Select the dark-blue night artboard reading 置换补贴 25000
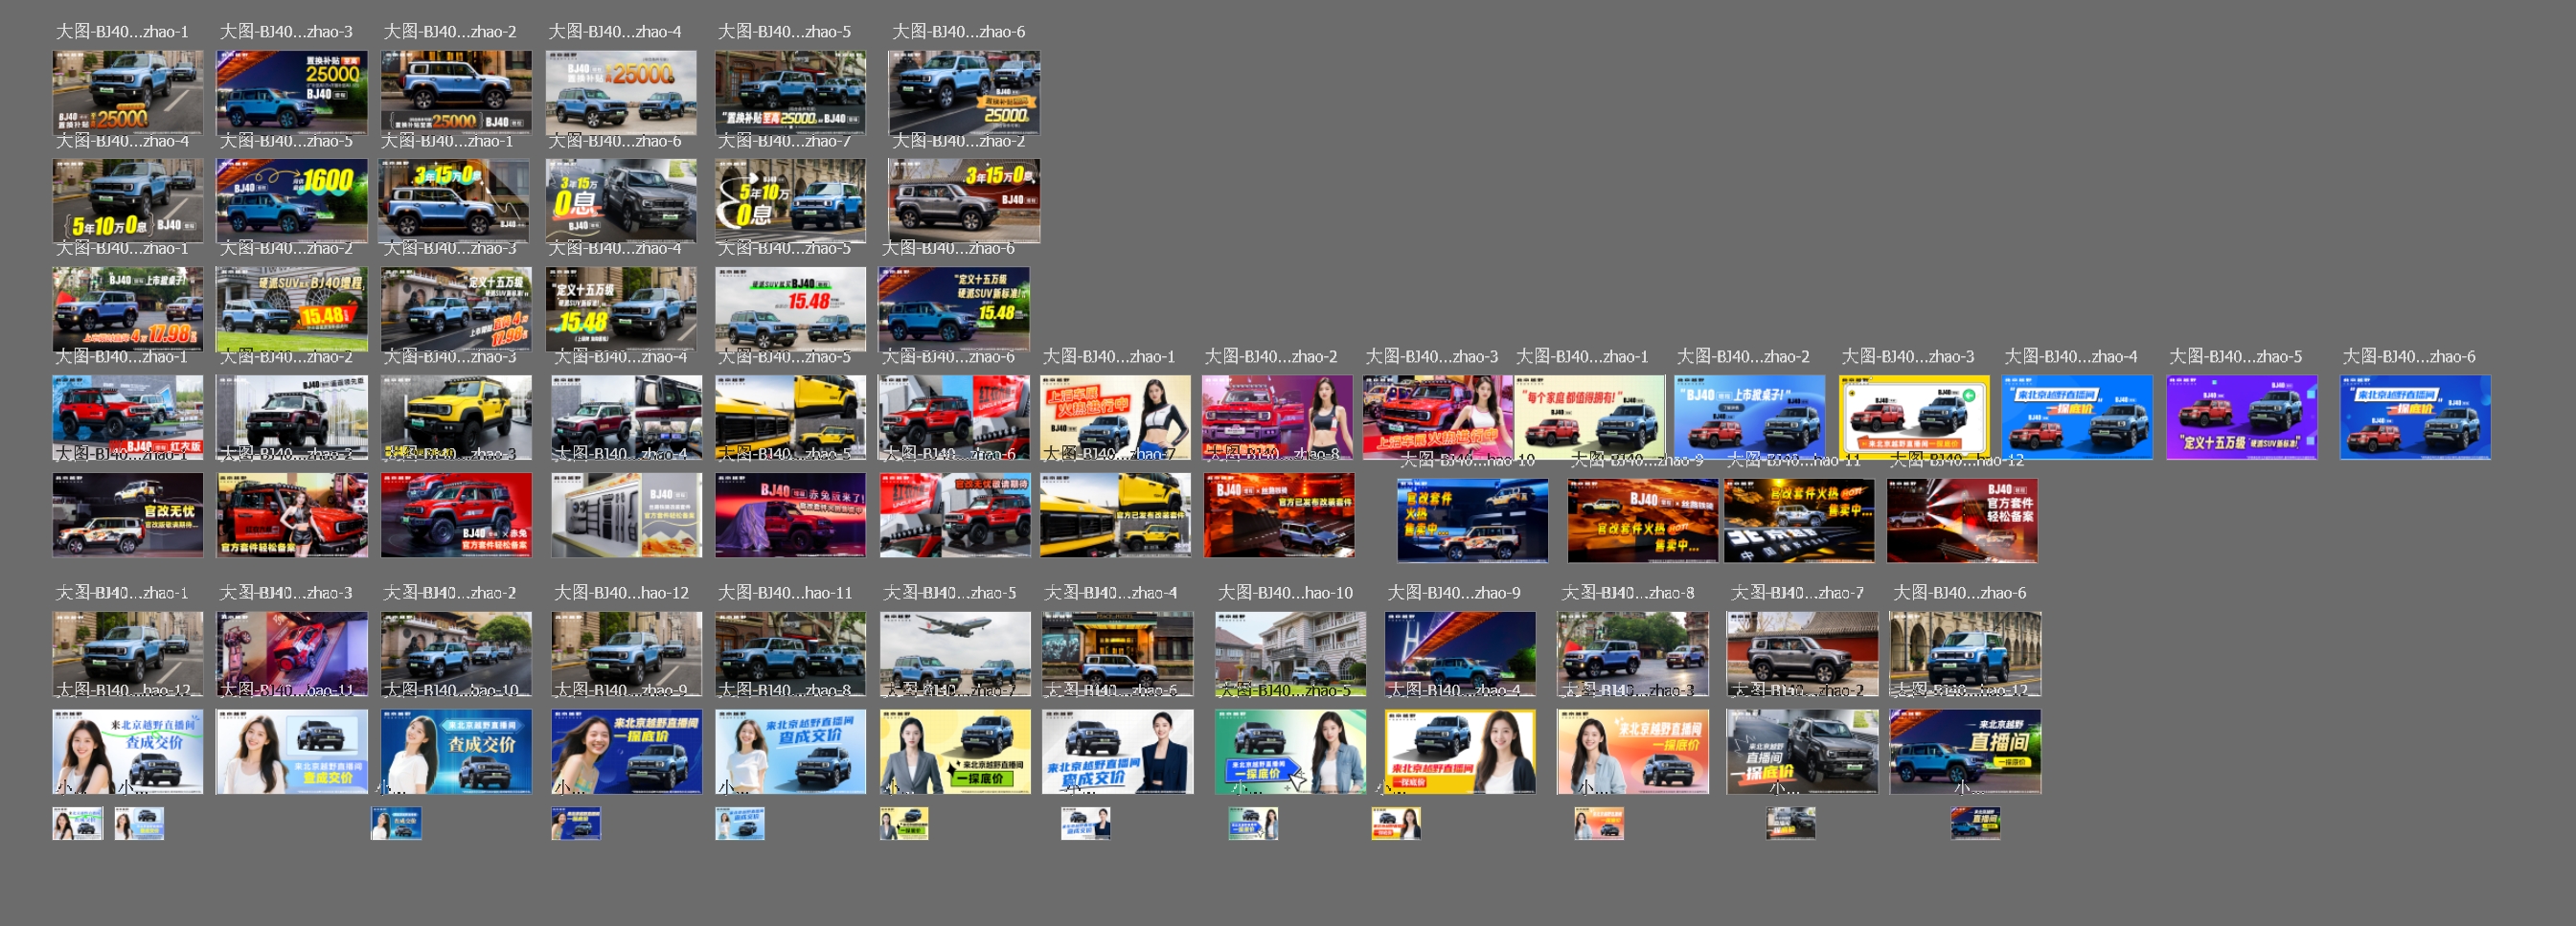The image size is (2576, 926). pyautogui.click(x=292, y=93)
